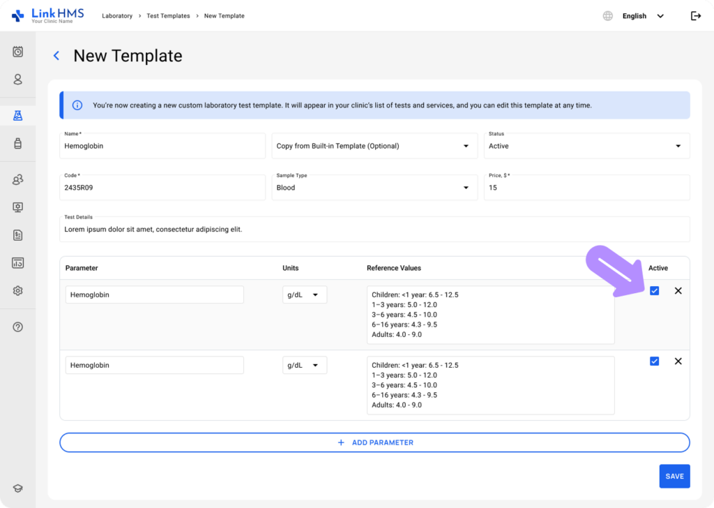714x508 pixels.
Task: Go to Test Templates breadcrumb
Action: 168,16
